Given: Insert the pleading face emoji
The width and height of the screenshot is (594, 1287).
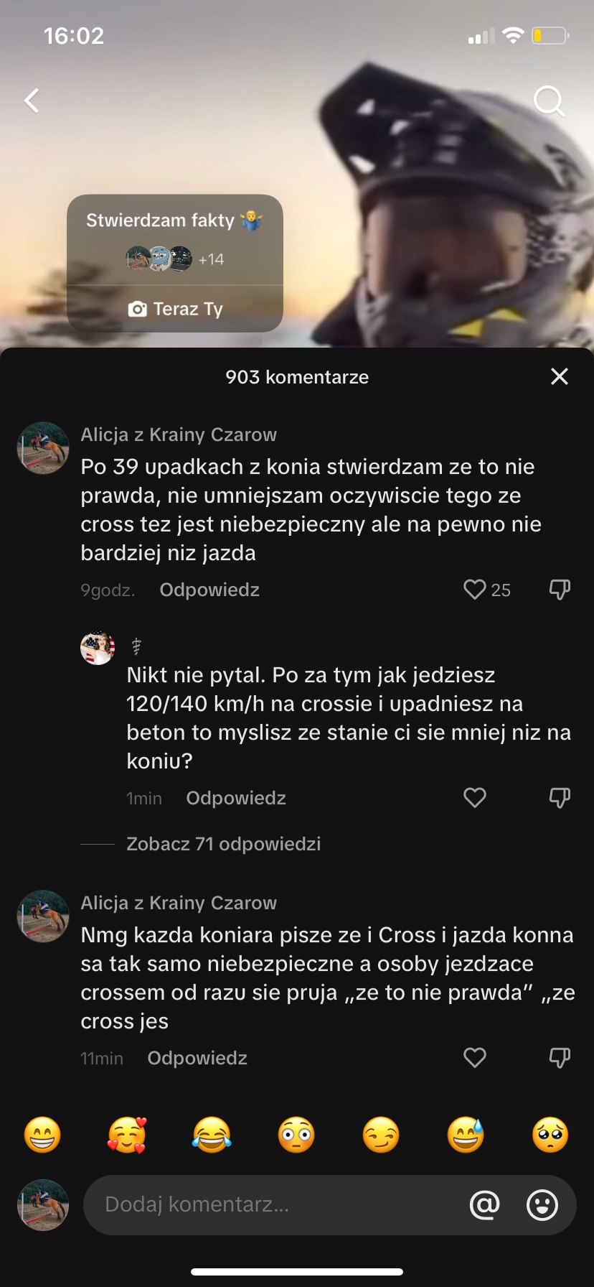Looking at the screenshot, I should pyautogui.click(x=550, y=1135).
